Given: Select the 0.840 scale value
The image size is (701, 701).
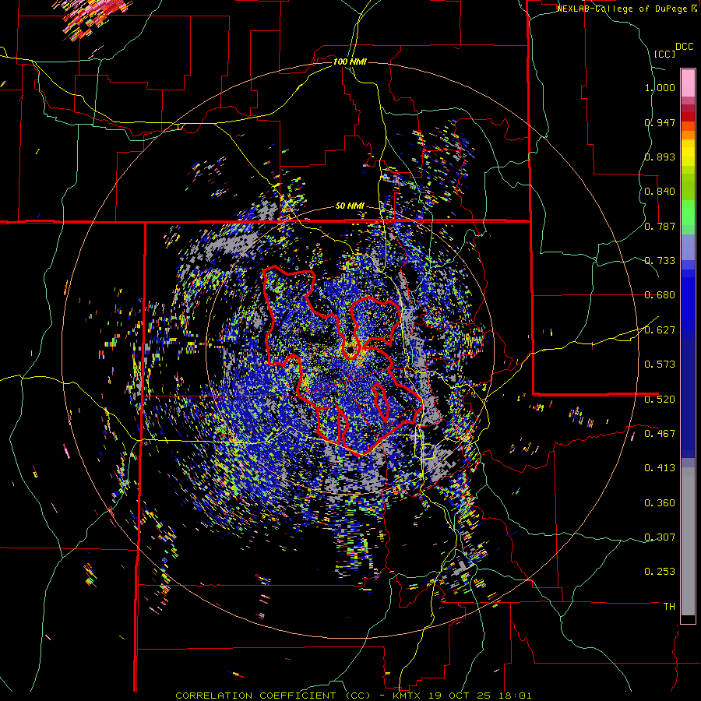Looking at the screenshot, I should pos(660,192).
